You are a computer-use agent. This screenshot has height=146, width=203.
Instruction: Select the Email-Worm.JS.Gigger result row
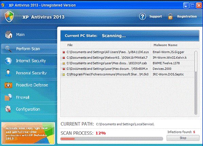tap(128, 52)
